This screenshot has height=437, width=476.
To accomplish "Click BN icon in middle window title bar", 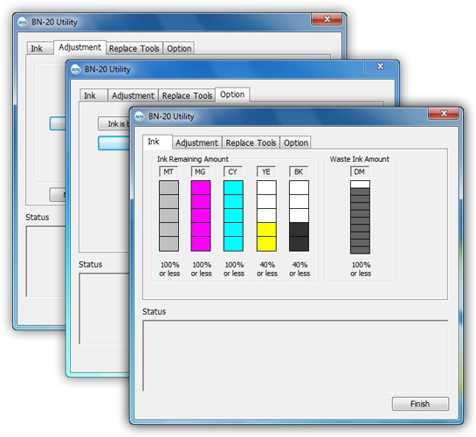I will (x=76, y=69).
